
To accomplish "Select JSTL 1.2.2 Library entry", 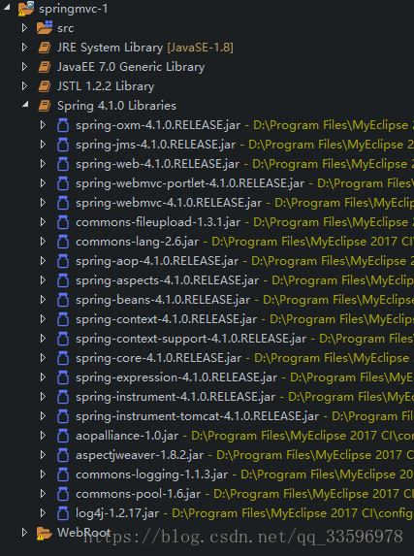I will coord(106,86).
